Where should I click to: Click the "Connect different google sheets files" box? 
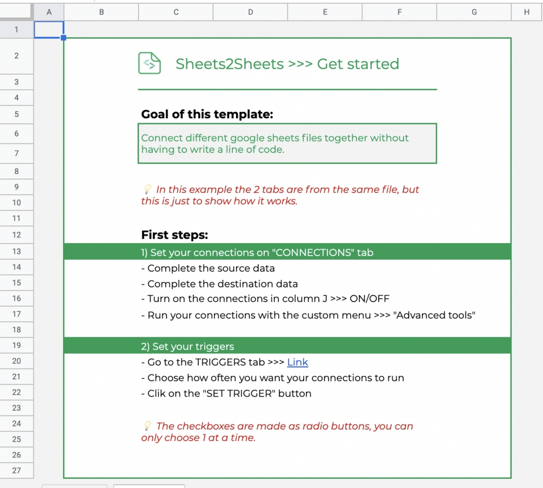287,143
